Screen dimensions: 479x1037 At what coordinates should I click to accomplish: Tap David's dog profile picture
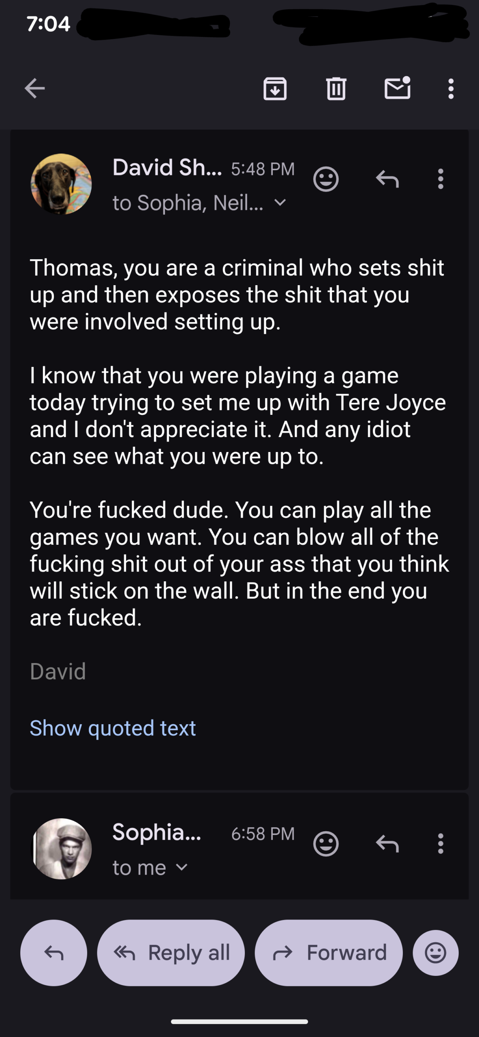(61, 184)
